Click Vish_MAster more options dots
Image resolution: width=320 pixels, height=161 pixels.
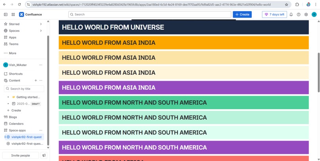click(41, 65)
